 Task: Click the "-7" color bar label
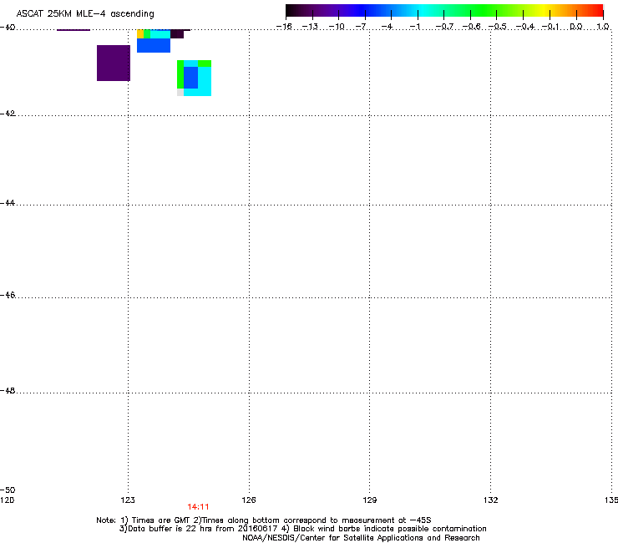tap(361, 27)
